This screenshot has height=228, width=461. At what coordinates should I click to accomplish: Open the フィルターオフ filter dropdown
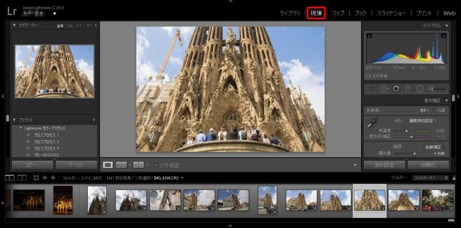(x=430, y=178)
